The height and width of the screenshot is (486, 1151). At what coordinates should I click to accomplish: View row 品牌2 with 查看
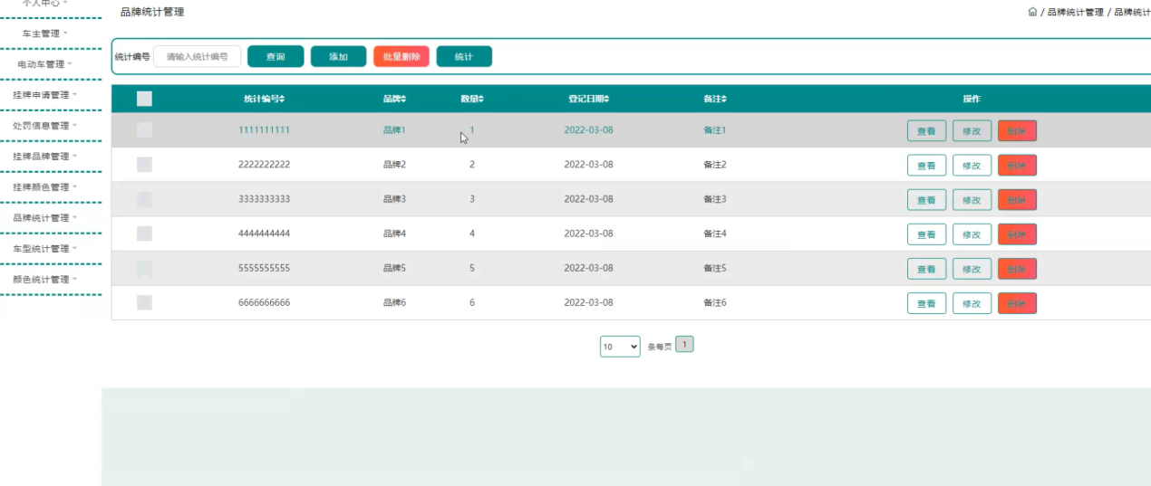click(x=926, y=166)
